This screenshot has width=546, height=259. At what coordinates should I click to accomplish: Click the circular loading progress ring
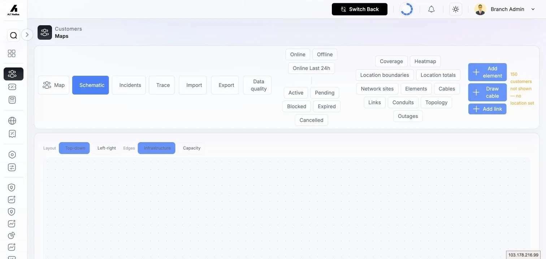tap(407, 9)
